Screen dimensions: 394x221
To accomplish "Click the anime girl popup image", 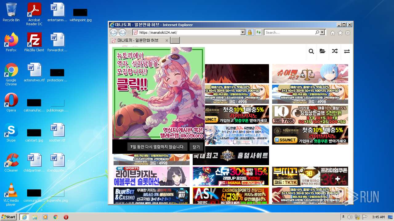I will [x=159, y=93].
